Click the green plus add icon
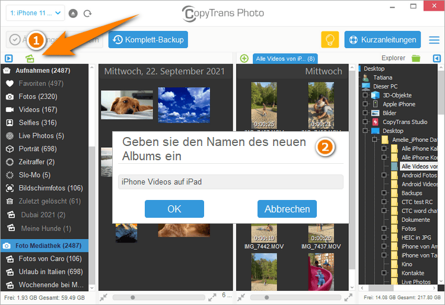Image resolution: width=445 pixels, height=305 pixels. pyautogui.click(x=244, y=58)
